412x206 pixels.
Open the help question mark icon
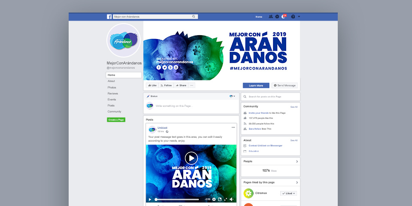pyautogui.click(x=293, y=17)
